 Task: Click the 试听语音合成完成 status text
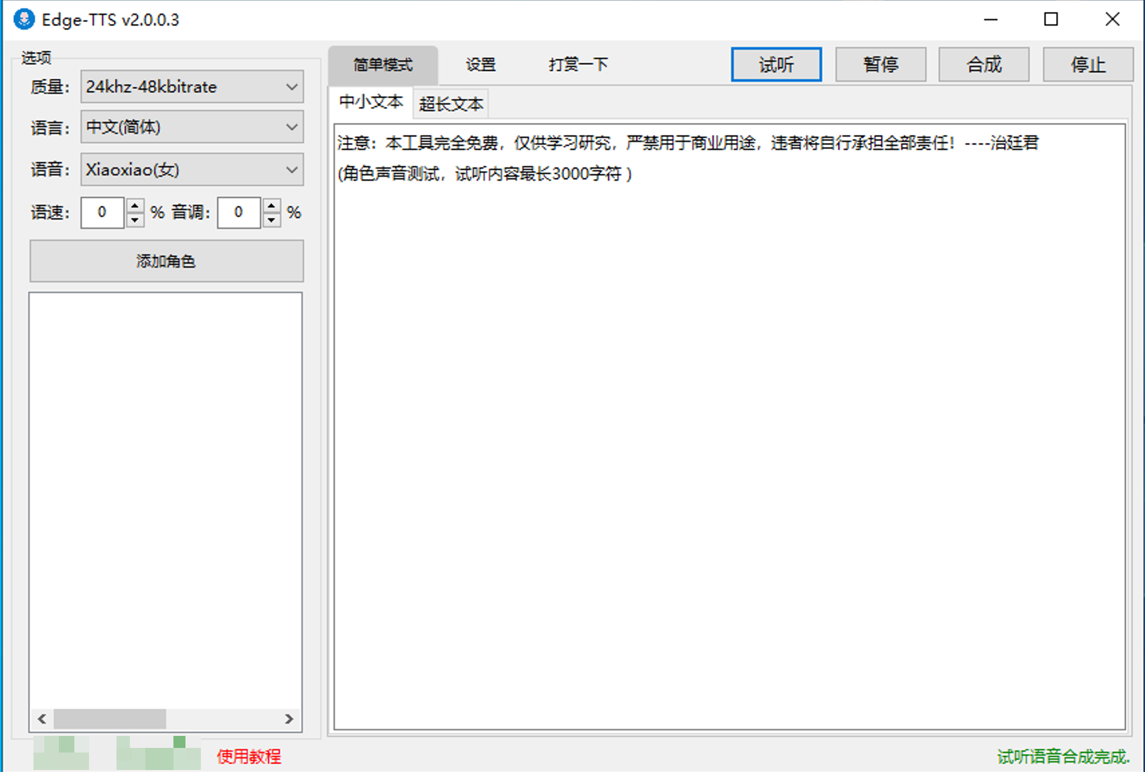(x=1063, y=757)
